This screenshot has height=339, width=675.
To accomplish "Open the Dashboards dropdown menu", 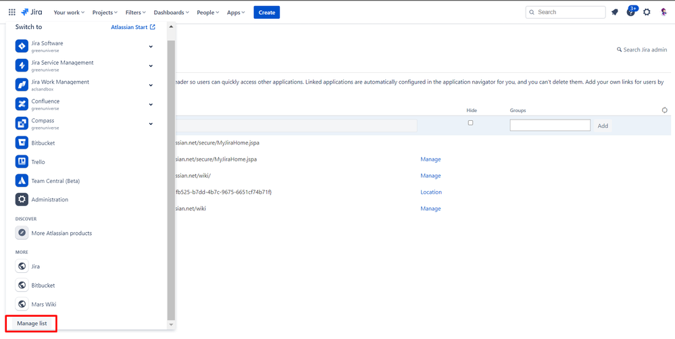I will [172, 12].
